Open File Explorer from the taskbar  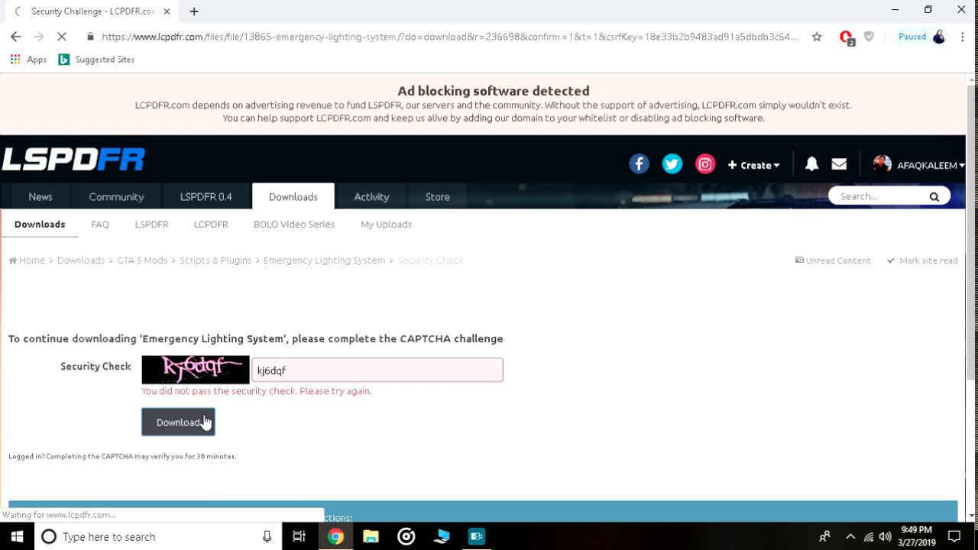coord(371,537)
